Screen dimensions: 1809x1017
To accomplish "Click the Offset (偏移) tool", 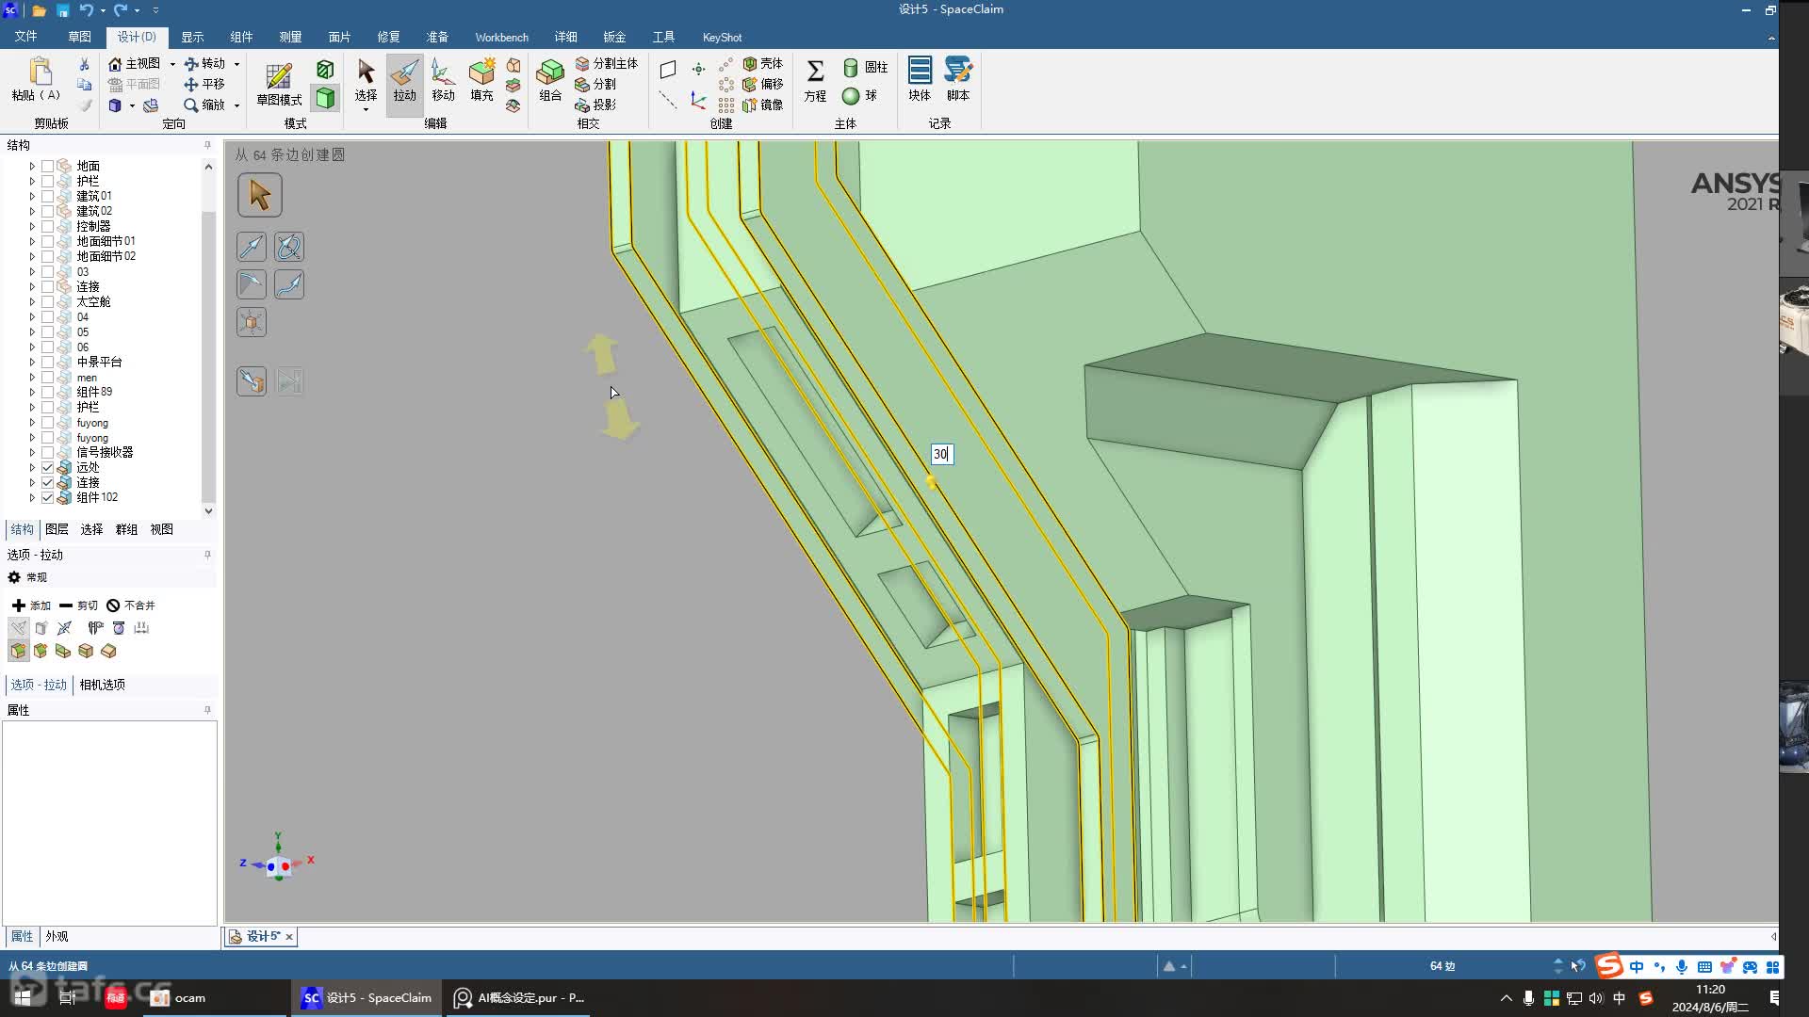I will point(763,84).
